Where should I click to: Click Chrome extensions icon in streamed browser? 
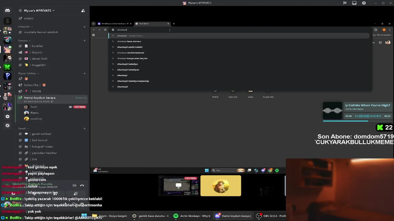tap(376, 30)
